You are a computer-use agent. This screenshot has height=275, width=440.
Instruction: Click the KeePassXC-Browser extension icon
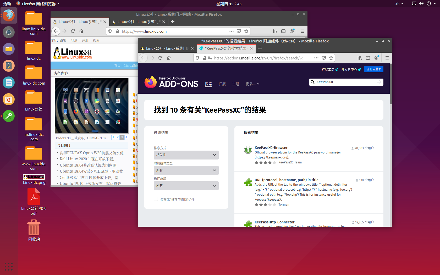click(x=248, y=150)
